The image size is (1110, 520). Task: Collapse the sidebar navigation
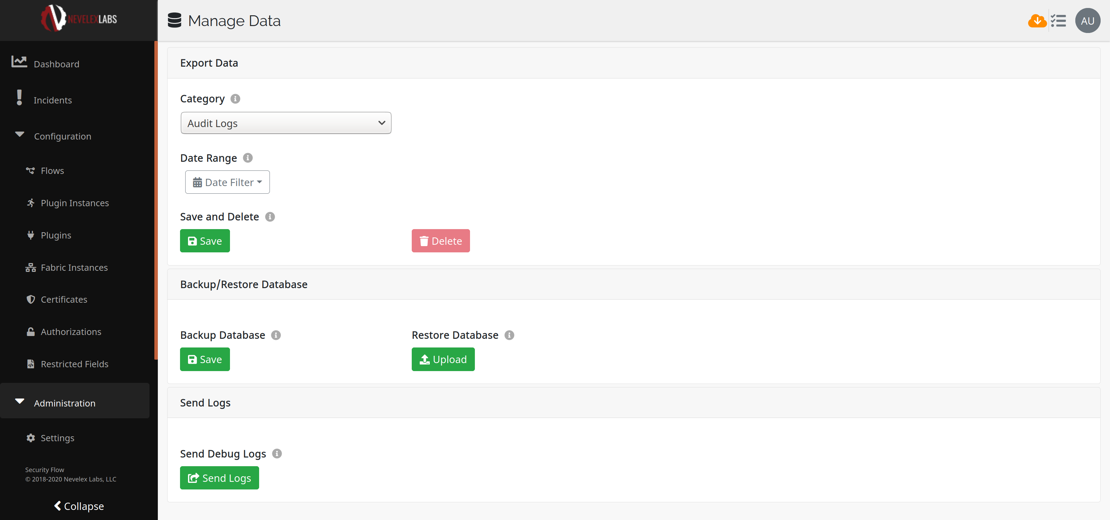[x=79, y=506]
